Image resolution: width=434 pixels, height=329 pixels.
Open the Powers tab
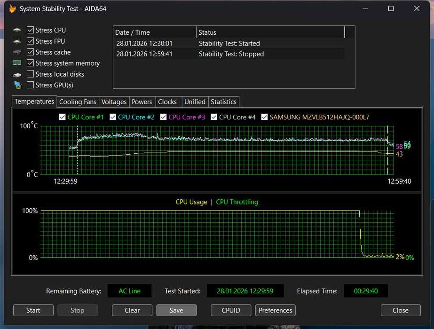pyautogui.click(x=142, y=102)
